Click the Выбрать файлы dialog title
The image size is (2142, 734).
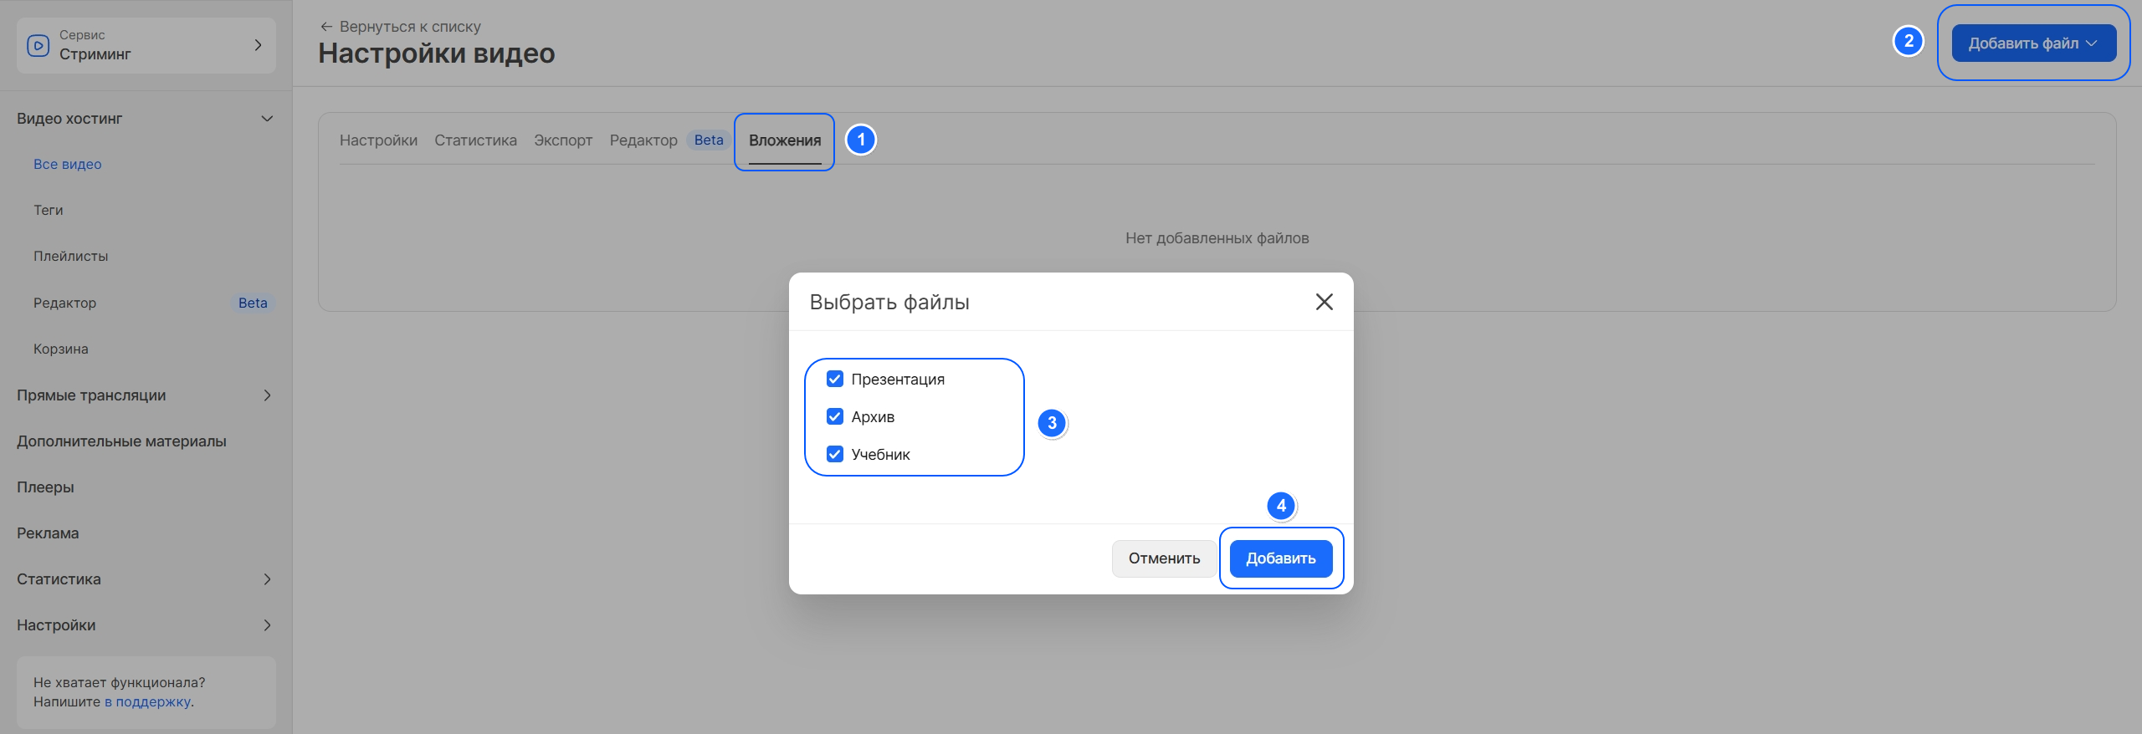(889, 302)
